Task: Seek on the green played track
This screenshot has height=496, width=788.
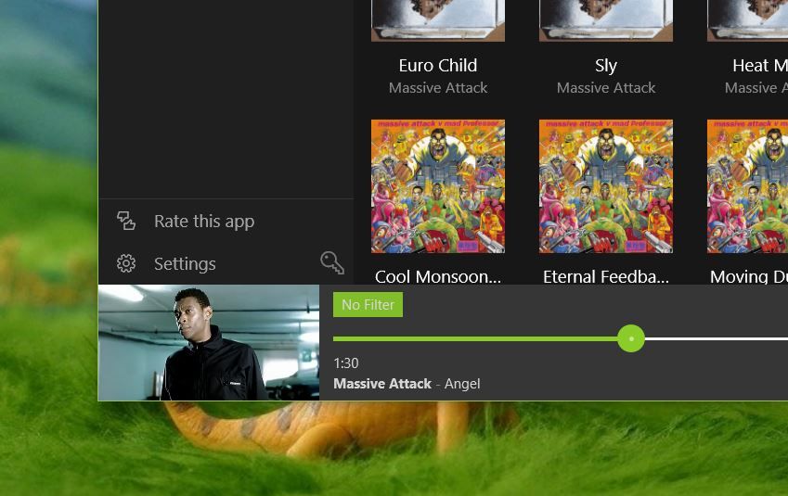Action: (x=475, y=339)
